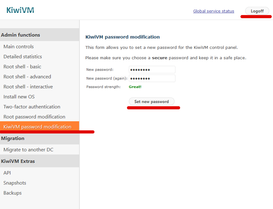This screenshot has height=209, width=273.
Task: Click Set new password button
Action: pyautogui.click(x=151, y=102)
